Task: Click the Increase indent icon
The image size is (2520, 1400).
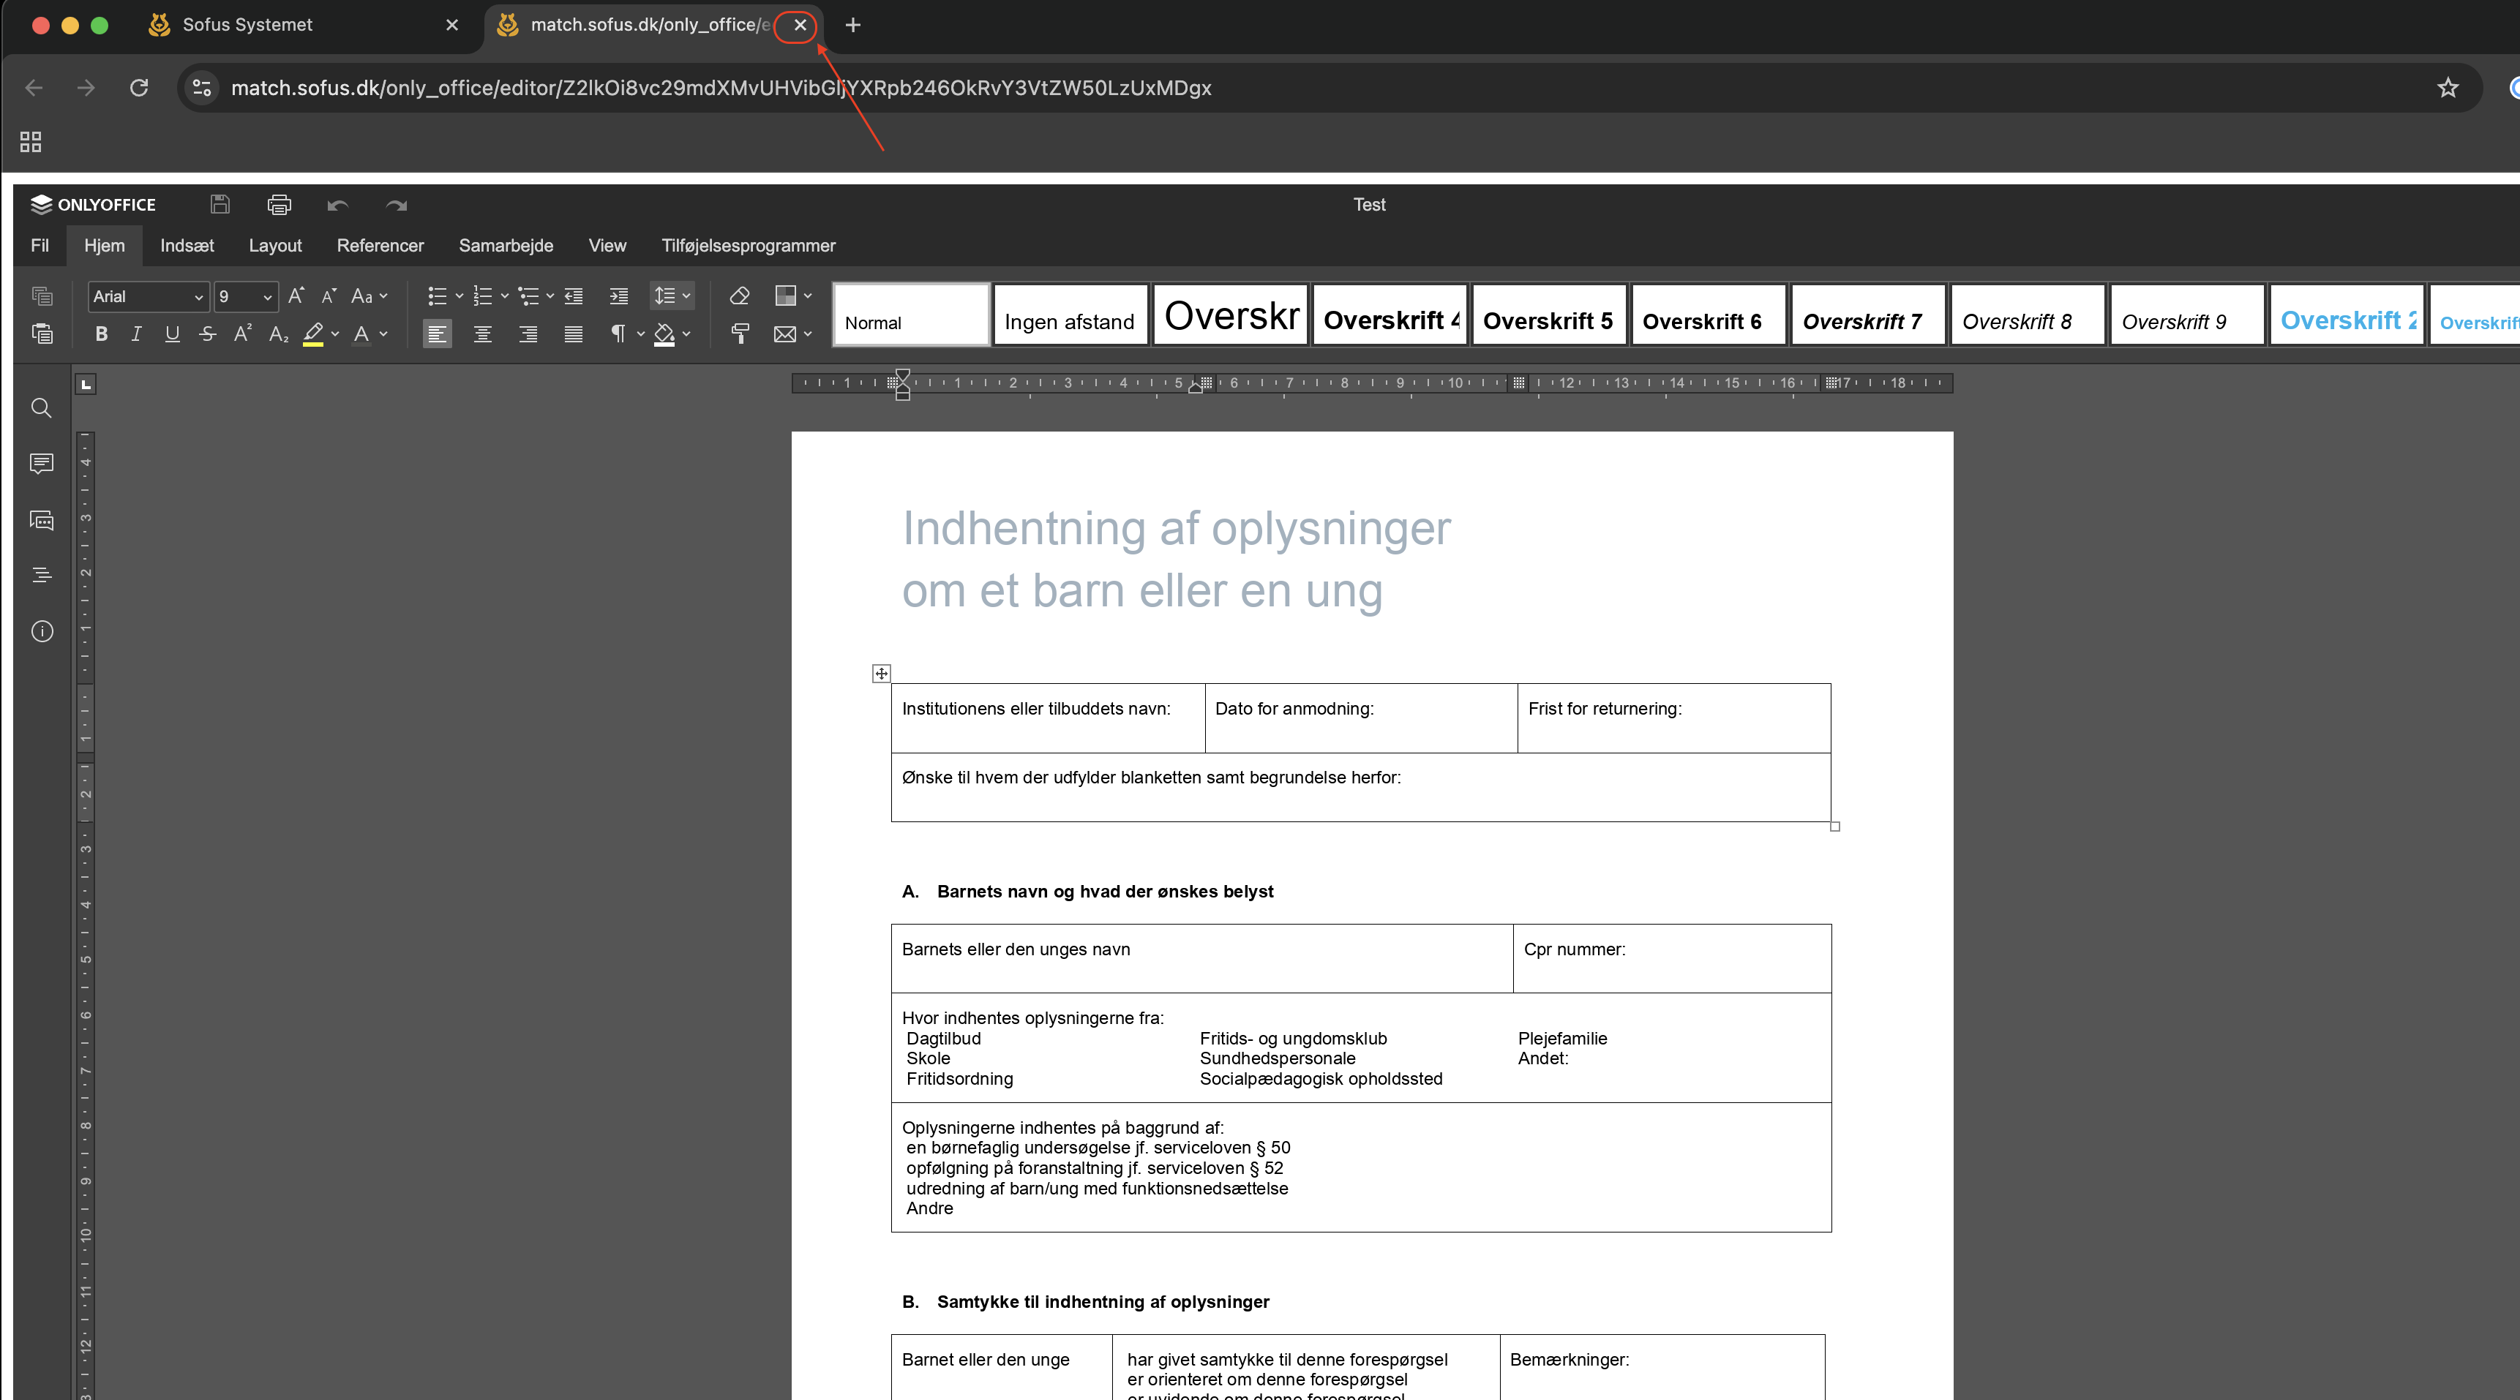Action: tap(618, 296)
